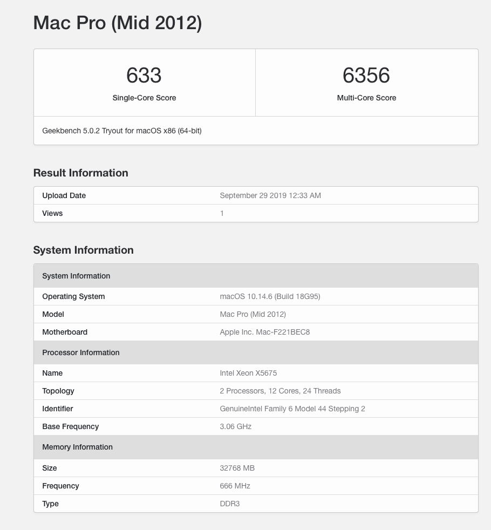This screenshot has width=491, height=530.
Task: Click the 'Topology' row label
Action: click(x=58, y=391)
